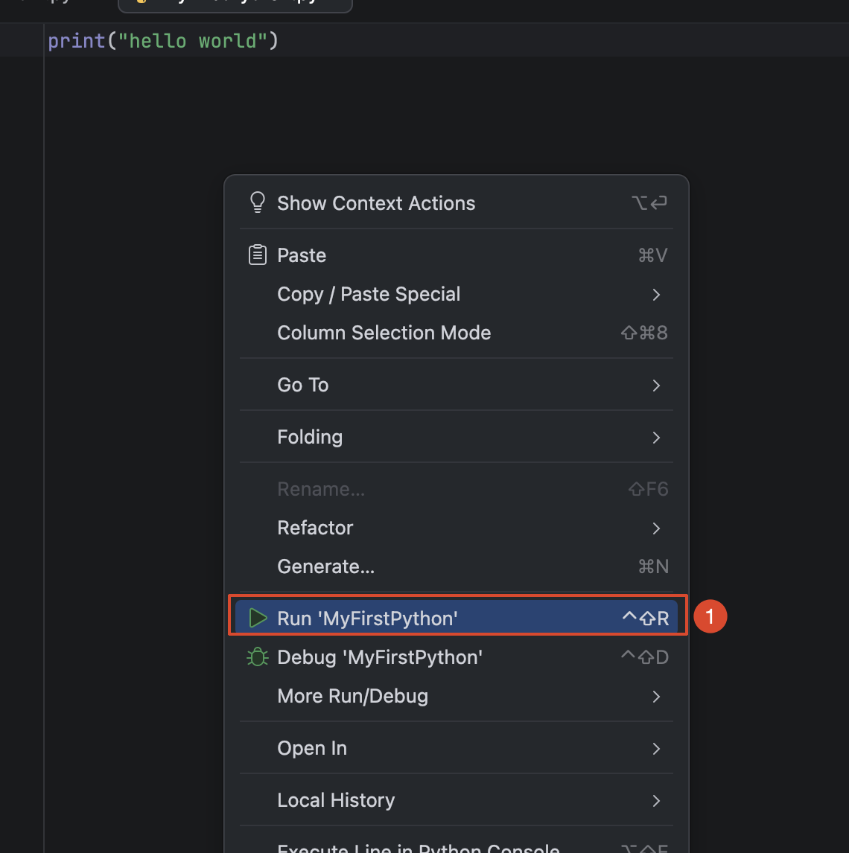This screenshot has width=849, height=853.
Task: Select the Show Context Actions entry
Action: 456,203
